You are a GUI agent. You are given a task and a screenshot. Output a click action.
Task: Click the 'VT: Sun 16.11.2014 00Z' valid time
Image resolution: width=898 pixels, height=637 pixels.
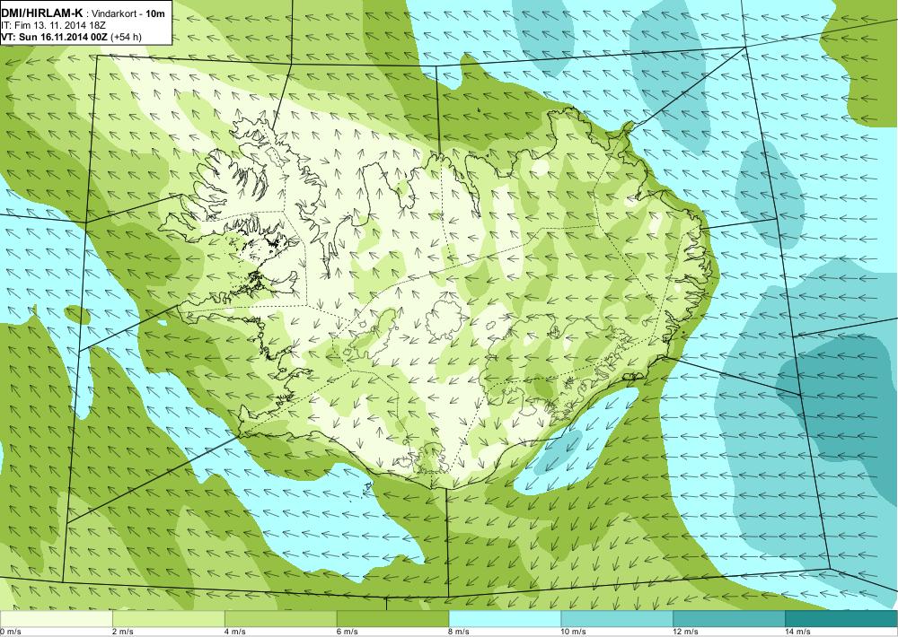55,37
